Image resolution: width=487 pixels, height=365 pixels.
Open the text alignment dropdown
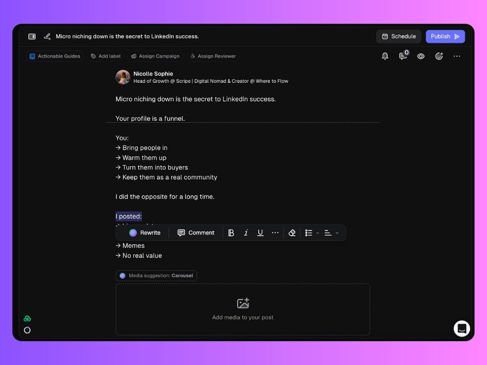pyautogui.click(x=331, y=233)
